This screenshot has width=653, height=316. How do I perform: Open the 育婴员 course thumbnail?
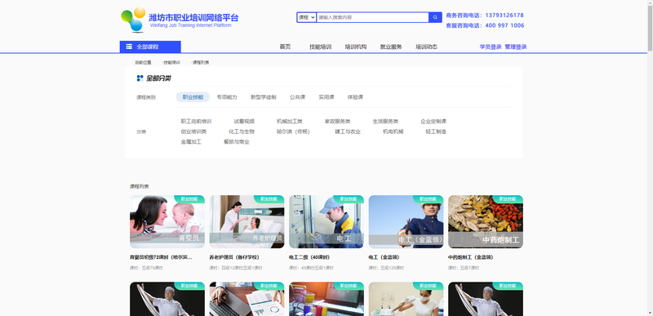167,221
